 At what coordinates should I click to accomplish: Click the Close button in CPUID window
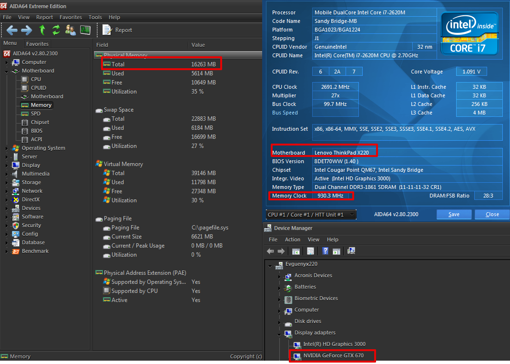coord(492,214)
